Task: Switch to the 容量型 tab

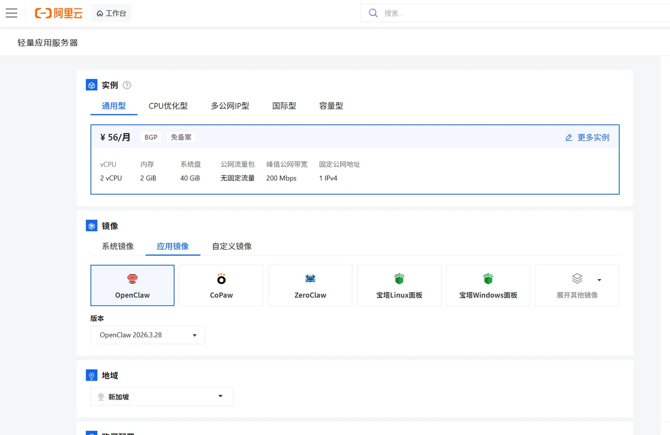Action: [331, 106]
